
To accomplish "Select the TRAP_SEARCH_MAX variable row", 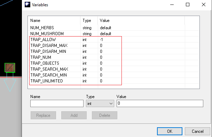I will click(x=113, y=69).
